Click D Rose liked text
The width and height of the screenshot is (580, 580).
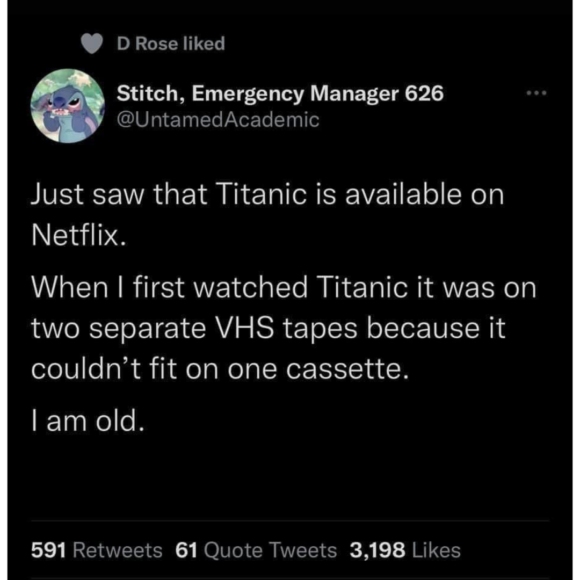pyautogui.click(x=171, y=44)
